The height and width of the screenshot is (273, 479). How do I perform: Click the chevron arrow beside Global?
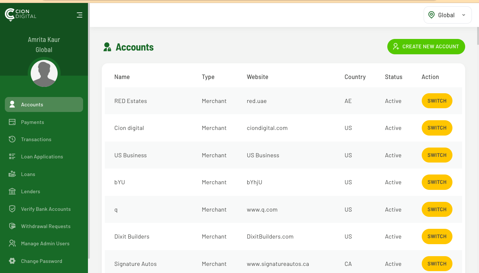click(464, 15)
